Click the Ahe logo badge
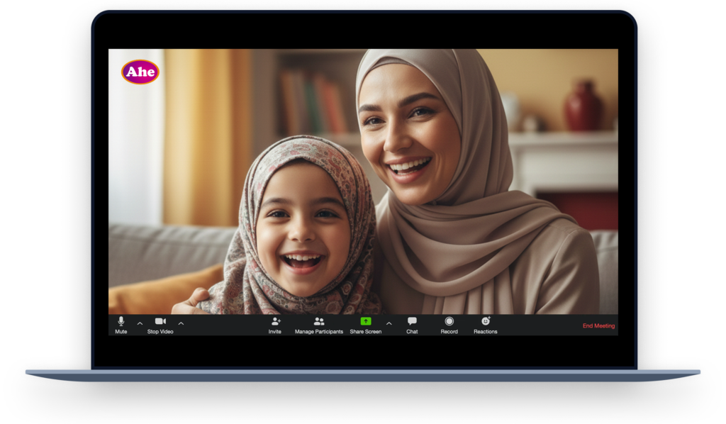726x424 pixels. point(140,72)
